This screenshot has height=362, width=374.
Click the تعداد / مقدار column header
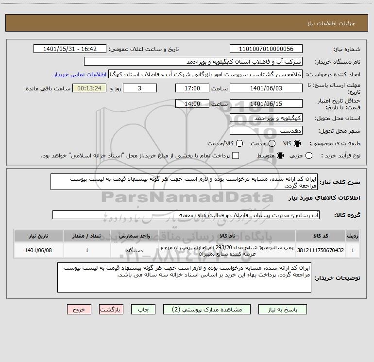click(x=87, y=236)
